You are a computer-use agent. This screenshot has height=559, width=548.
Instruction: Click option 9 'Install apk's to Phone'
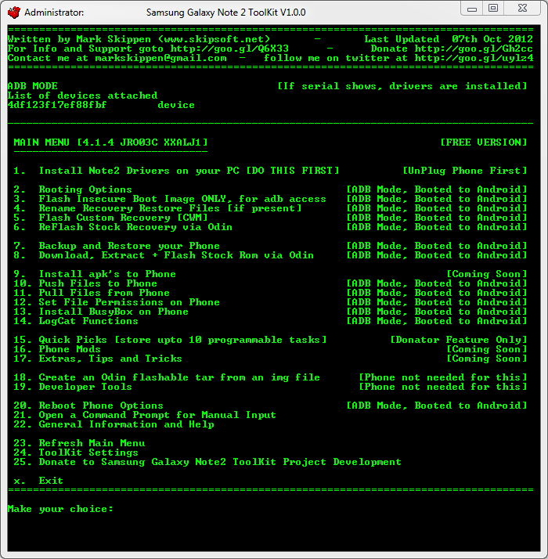[95, 274]
